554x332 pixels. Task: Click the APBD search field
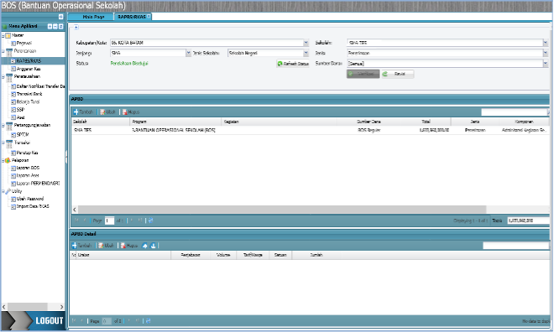tap(514, 112)
